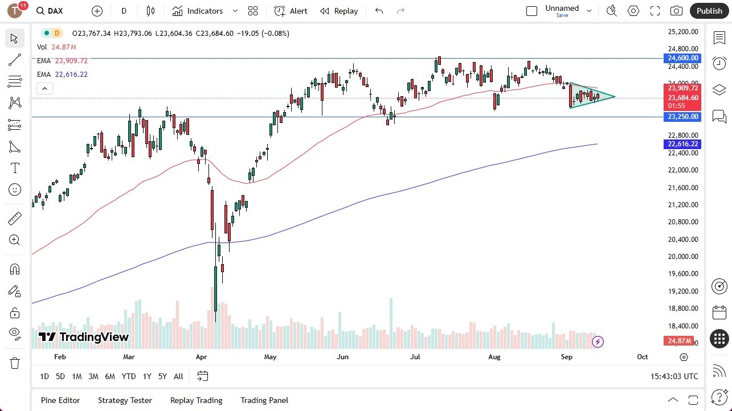Toggle magnet snap mode

click(x=14, y=269)
